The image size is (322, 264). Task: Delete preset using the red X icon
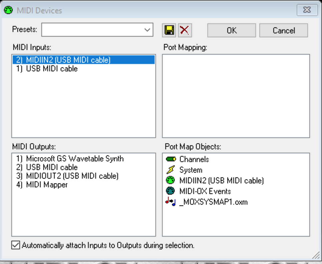pos(185,30)
